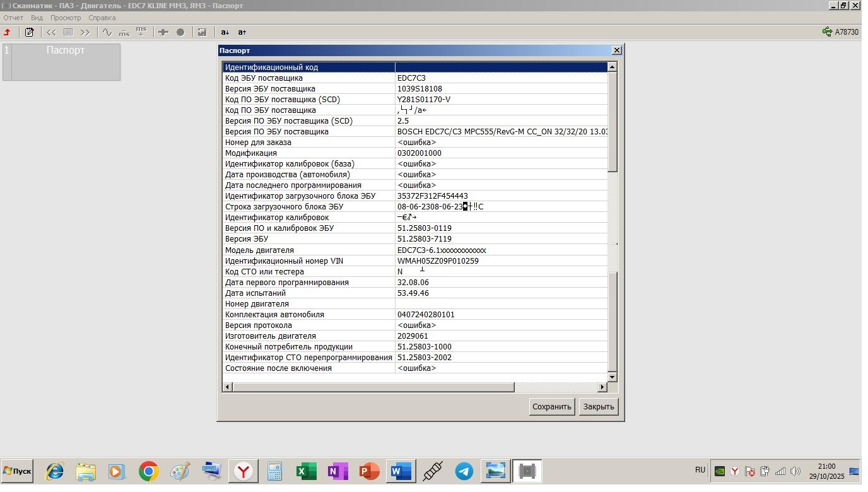Click the Google Chrome taskbar icon
Image resolution: width=868 pixels, height=492 pixels.
pyautogui.click(x=148, y=471)
